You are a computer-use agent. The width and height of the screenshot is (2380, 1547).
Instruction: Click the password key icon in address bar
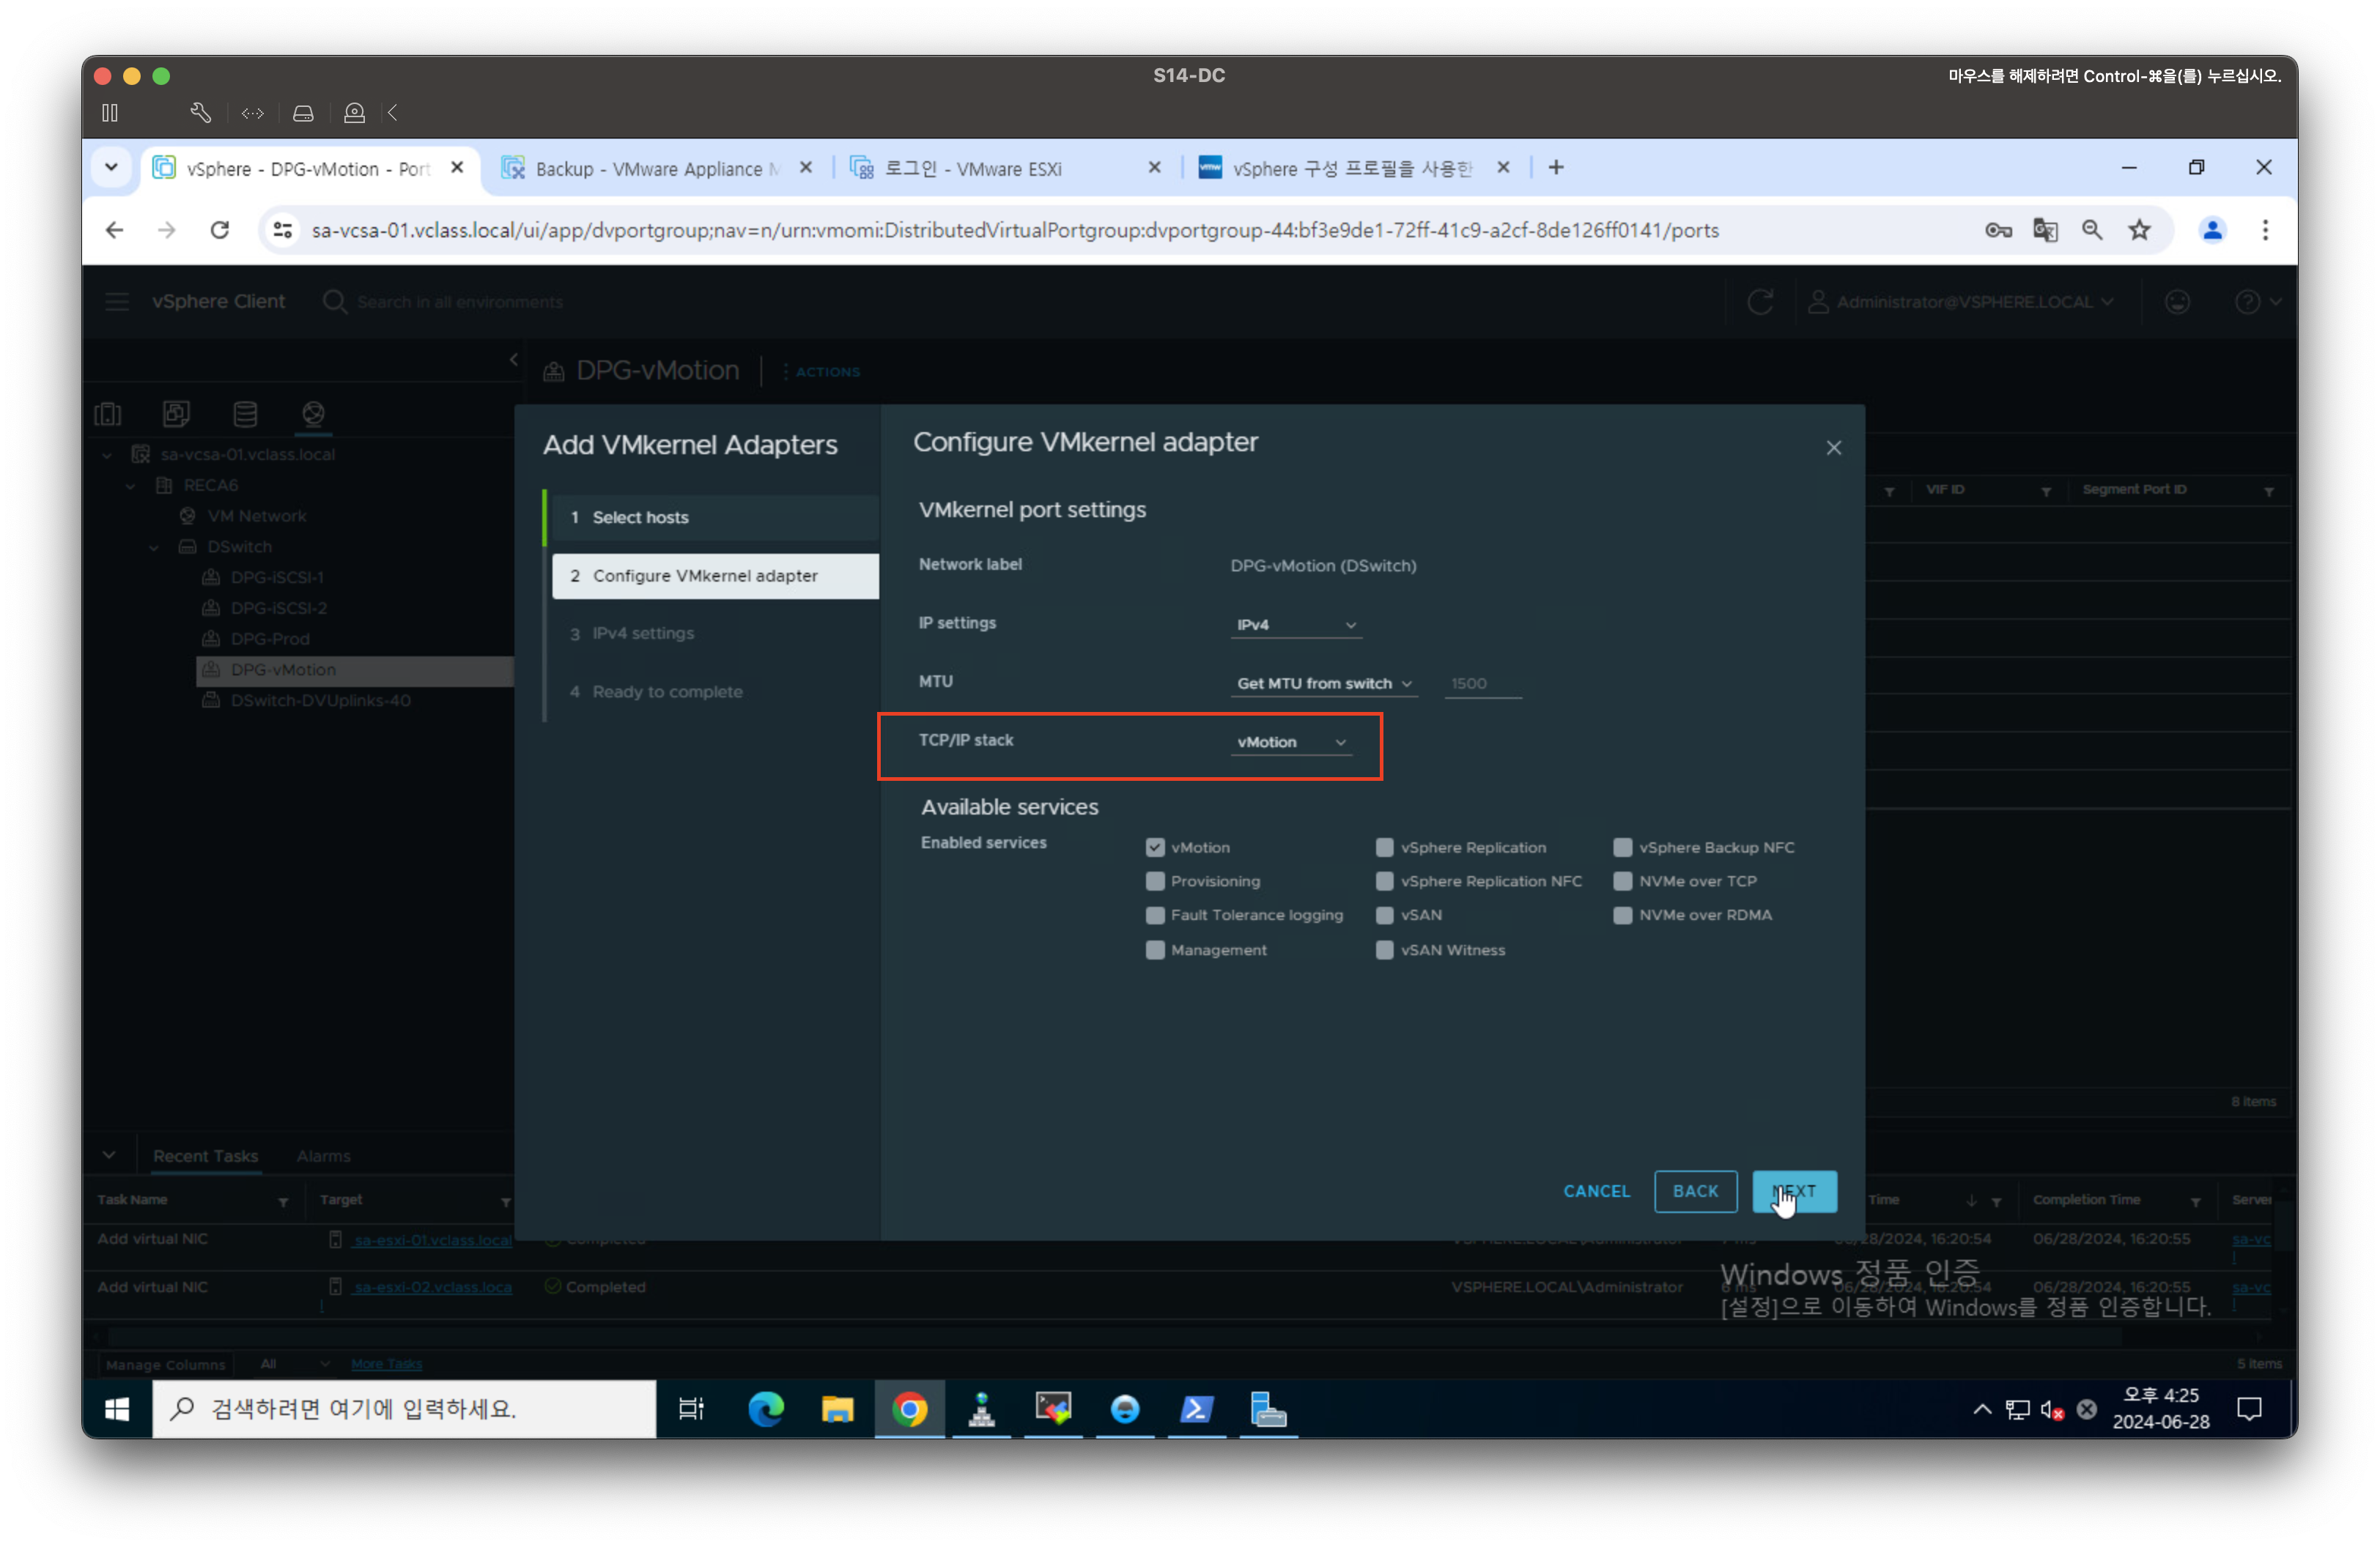(1998, 231)
